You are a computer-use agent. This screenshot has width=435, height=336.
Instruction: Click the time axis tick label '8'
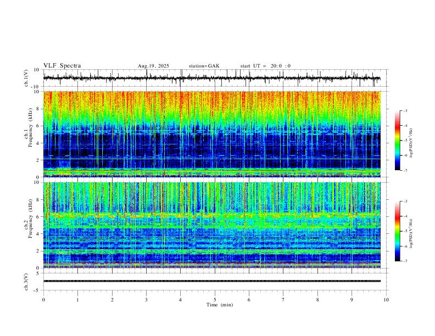tap(317, 300)
